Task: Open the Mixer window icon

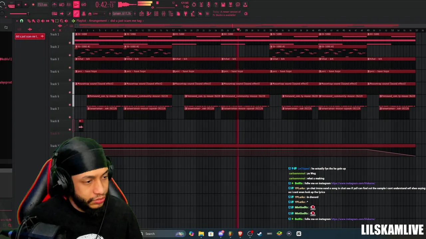Action: (x=163, y=14)
